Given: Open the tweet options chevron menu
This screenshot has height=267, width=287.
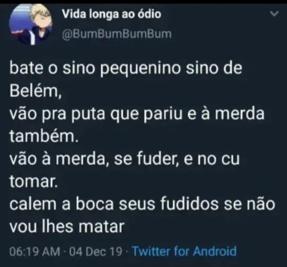Looking at the screenshot, I should click(x=274, y=15).
